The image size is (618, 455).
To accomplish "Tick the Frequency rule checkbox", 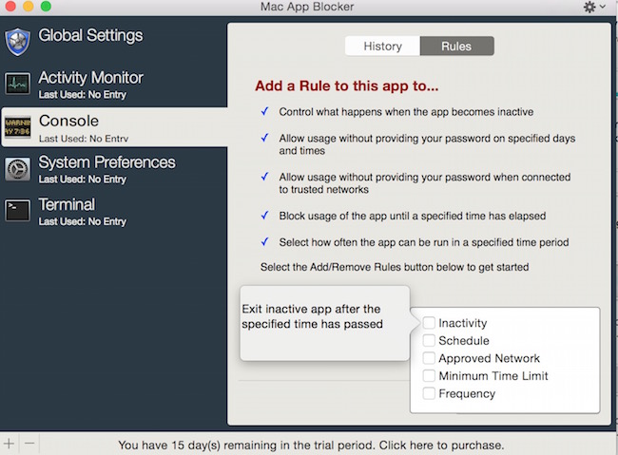I will click(x=430, y=394).
